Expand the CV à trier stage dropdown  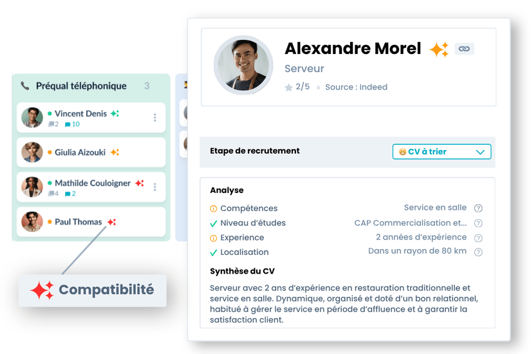442,152
